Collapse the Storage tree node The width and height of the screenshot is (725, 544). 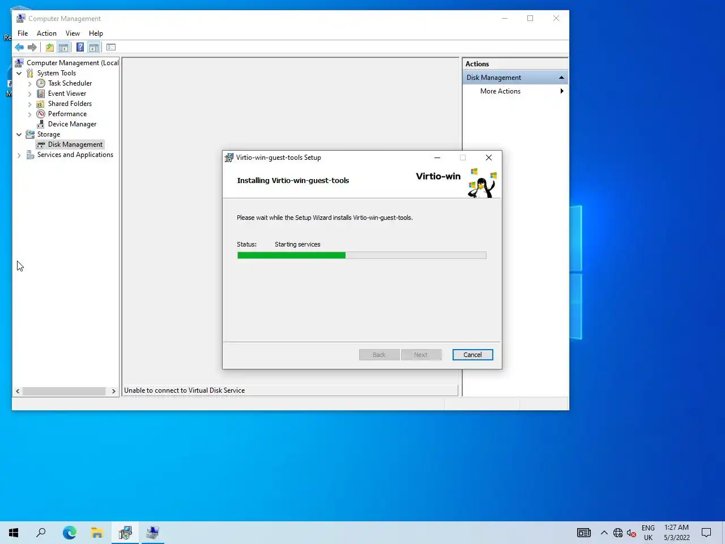[x=19, y=134]
